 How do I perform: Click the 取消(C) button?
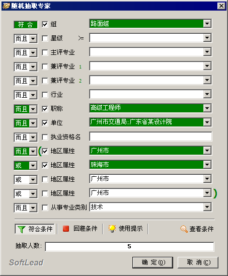pos(198,262)
